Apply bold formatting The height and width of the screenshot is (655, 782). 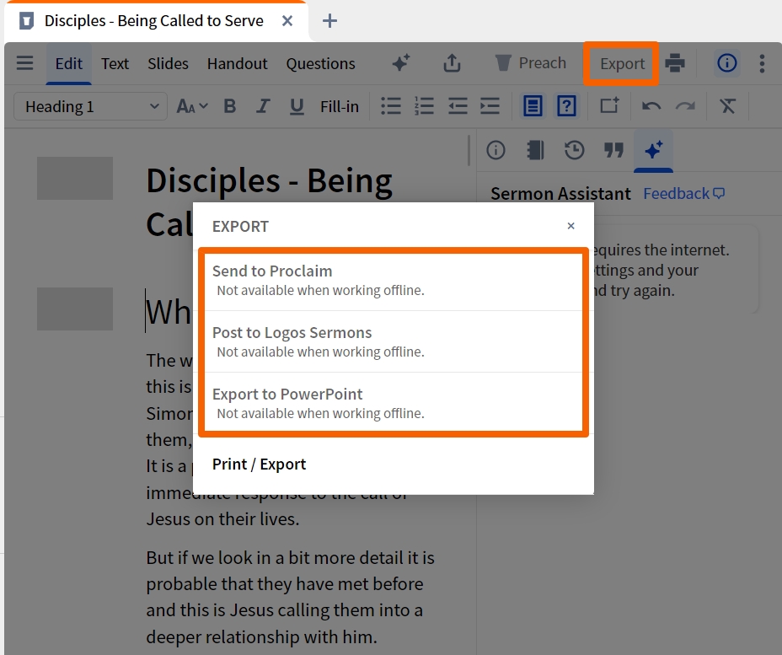click(230, 106)
